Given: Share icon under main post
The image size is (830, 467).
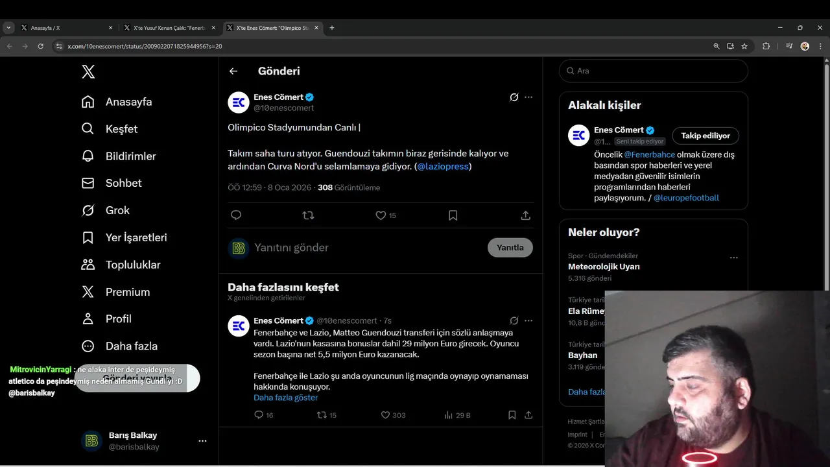Looking at the screenshot, I should click(525, 215).
